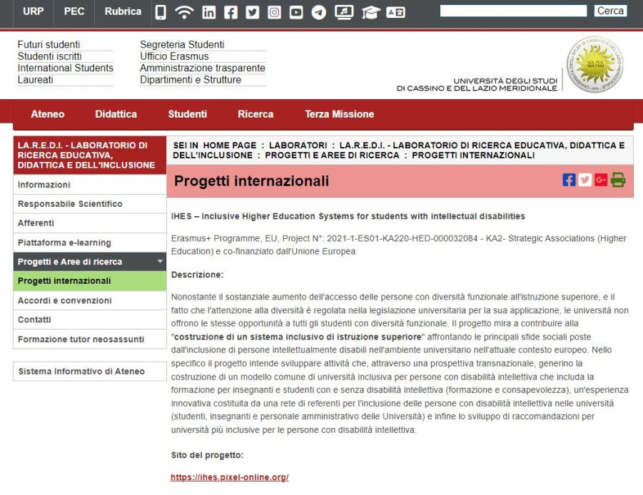
Task: Open Sistema Informativo di Ateneo
Action: pos(90,371)
